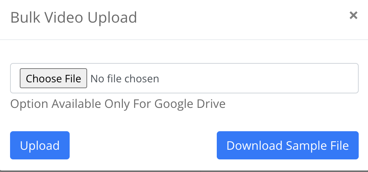Click the empty area of file field

tap(258, 78)
